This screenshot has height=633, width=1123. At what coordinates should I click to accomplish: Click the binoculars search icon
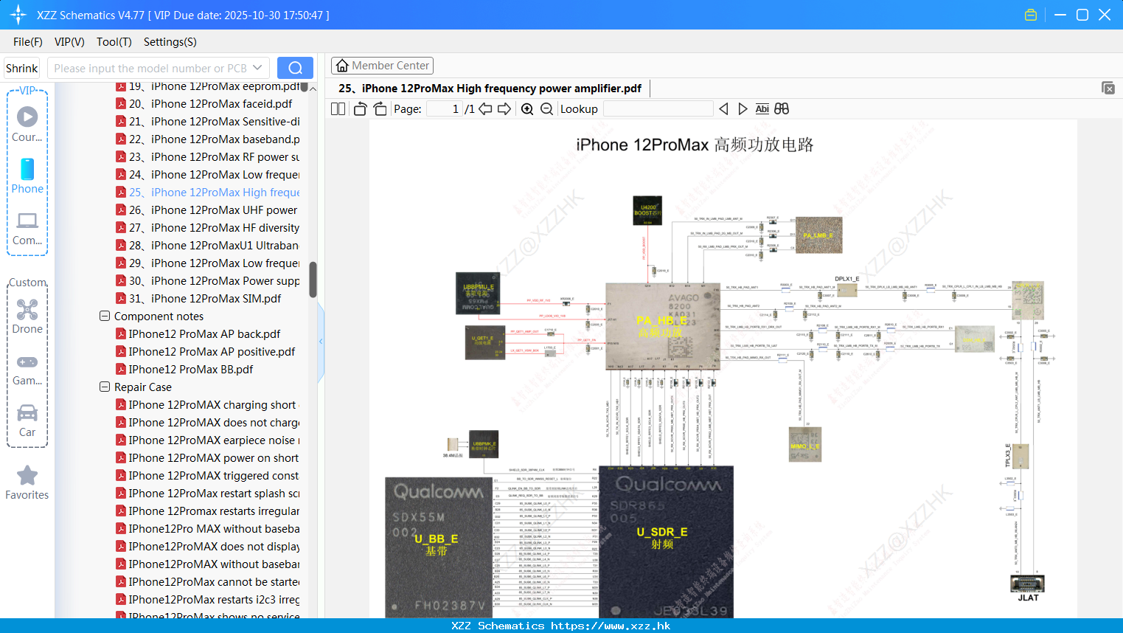click(x=782, y=108)
